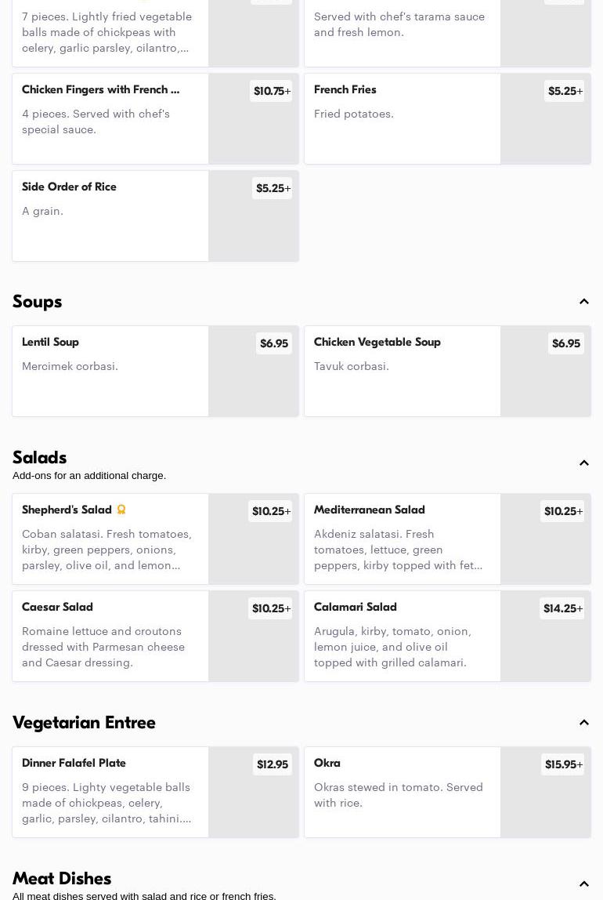The width and height of the screenshot is (603, 900).
Task: Add Chicken Vegetable Soup via $6.95 price
Action: point(565,343)
